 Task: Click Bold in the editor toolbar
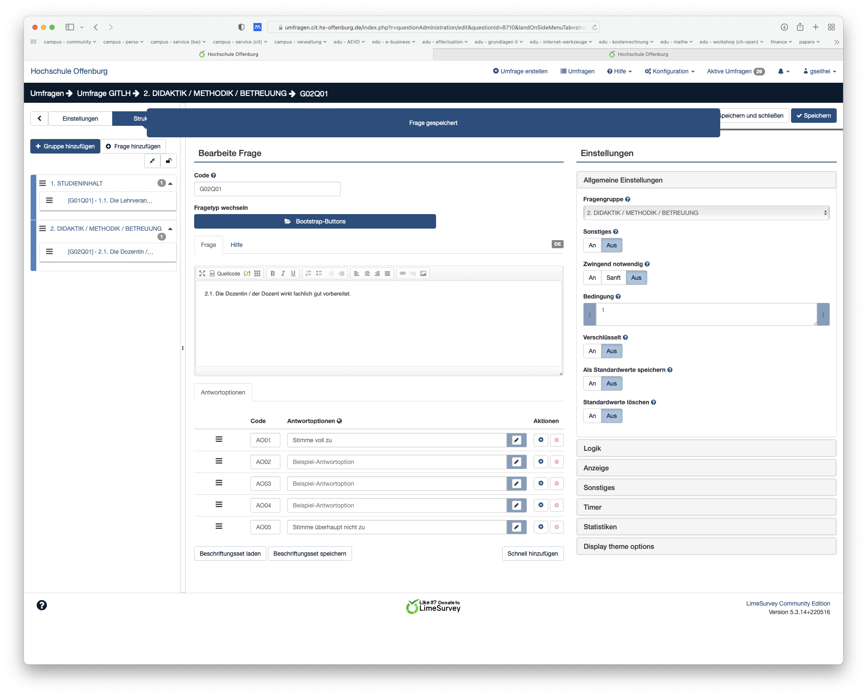point(273,273)
